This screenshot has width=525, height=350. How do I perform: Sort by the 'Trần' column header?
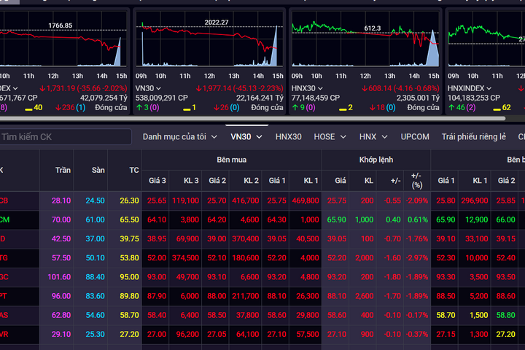[x=63, y=170]
